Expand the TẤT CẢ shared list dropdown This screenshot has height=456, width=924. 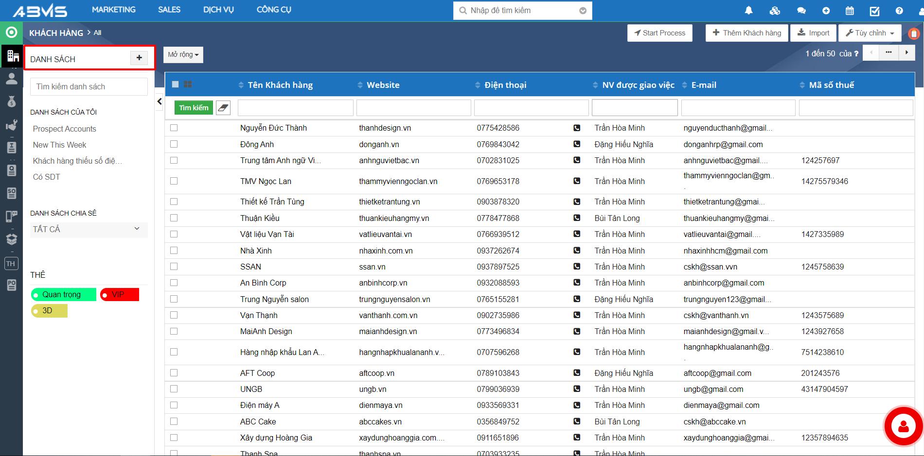[89, 229]
